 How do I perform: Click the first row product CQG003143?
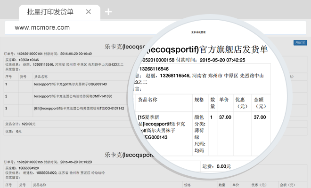(x=70, y=85)
